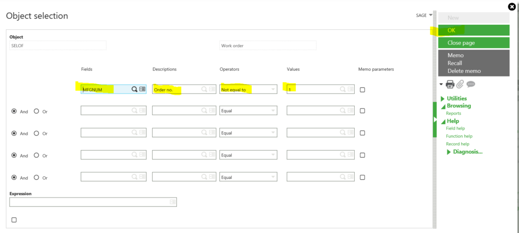This screenshot has width=519, height=233.
Task: Select the Recall menu option
Action: coord(455,63)
